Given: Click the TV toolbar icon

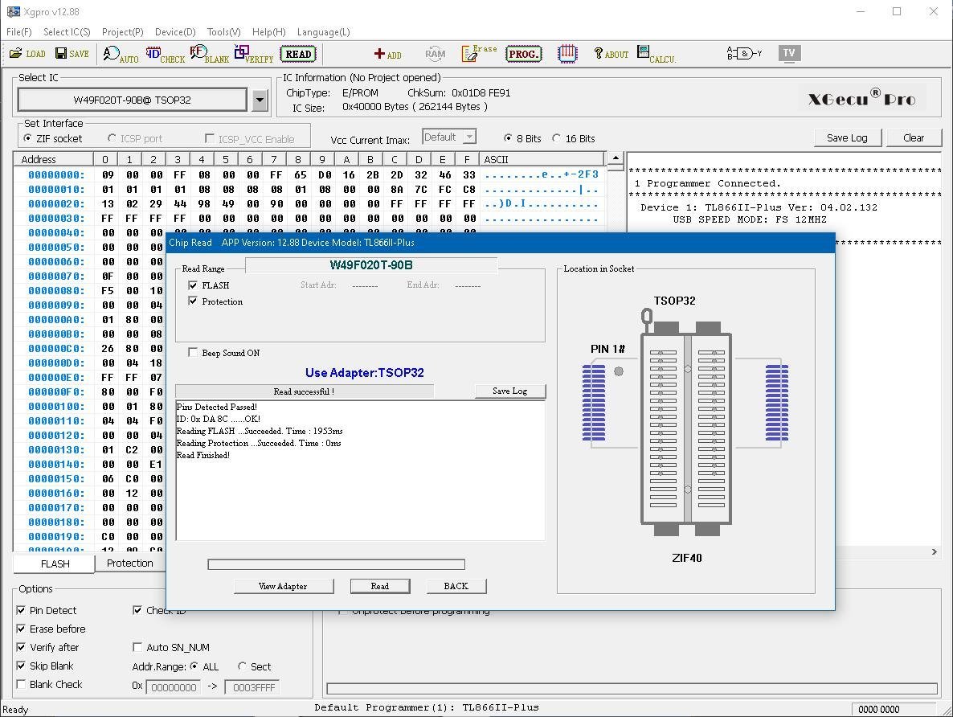Looking at the screenshot, I should (x=789, y=53).
